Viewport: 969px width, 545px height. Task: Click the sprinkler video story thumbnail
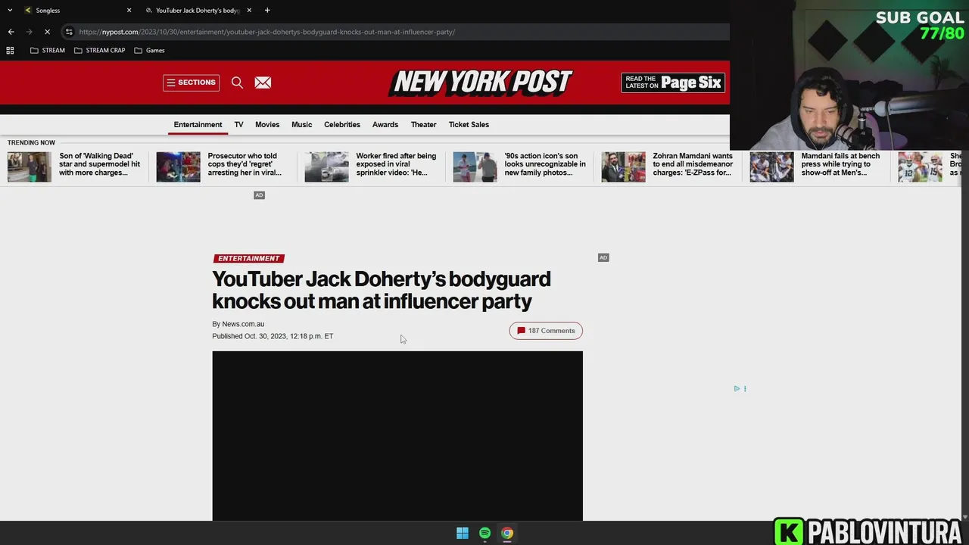tap(326, 167)
